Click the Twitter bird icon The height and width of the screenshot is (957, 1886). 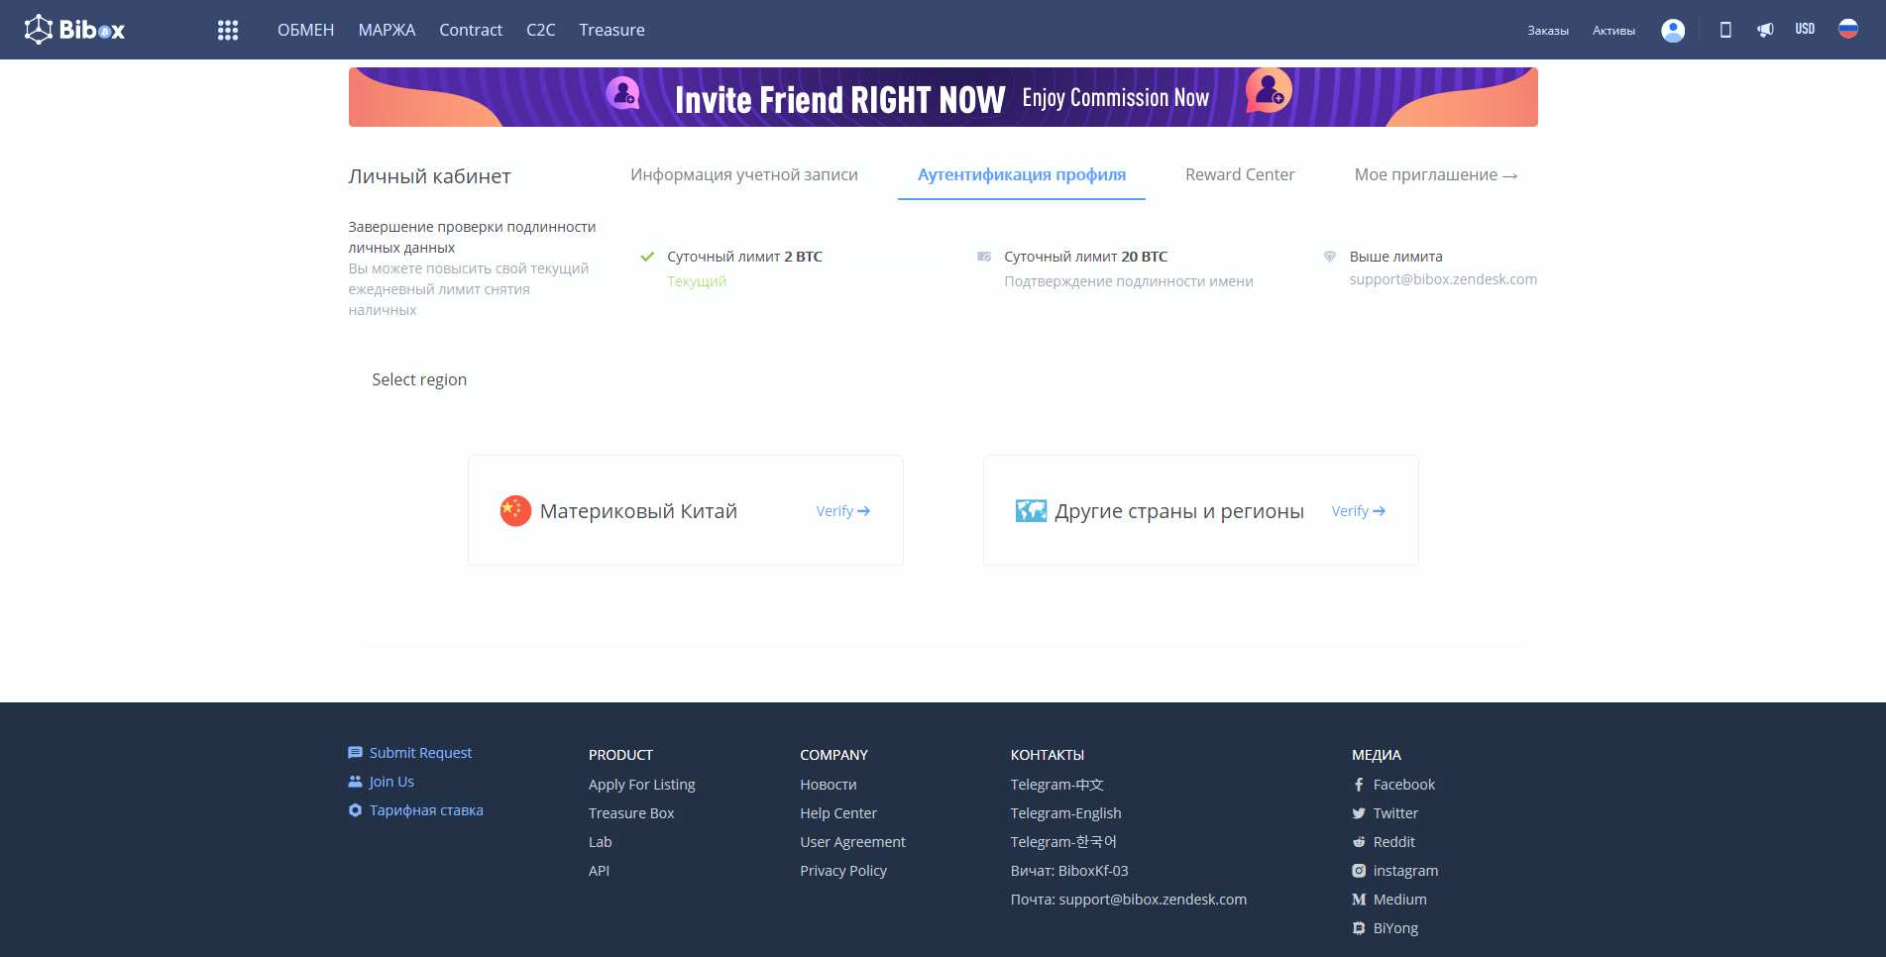pyautogui.click(x=1359, y=813)
